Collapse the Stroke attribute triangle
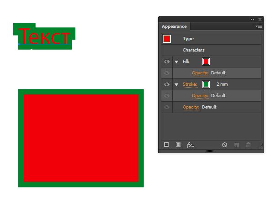 (176, 85)
